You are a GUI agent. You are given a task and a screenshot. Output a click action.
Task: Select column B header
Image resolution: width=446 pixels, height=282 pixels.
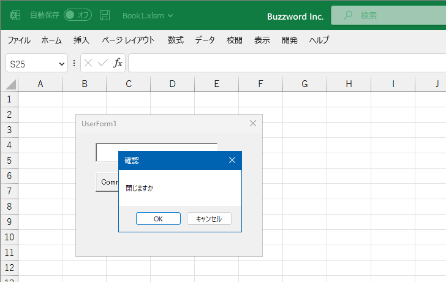[x=84, y=84]
